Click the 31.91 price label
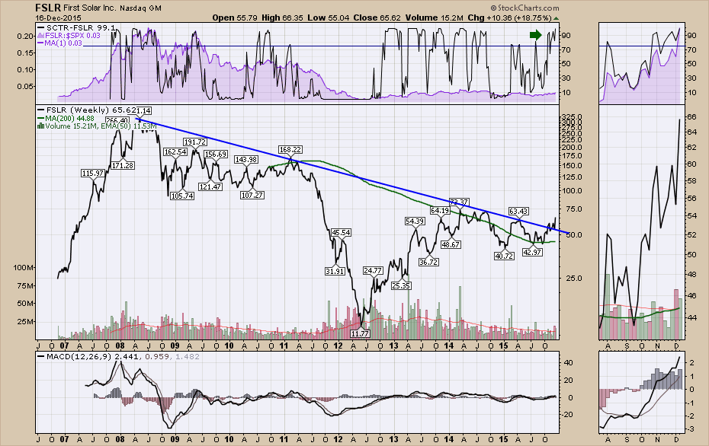 335,271
